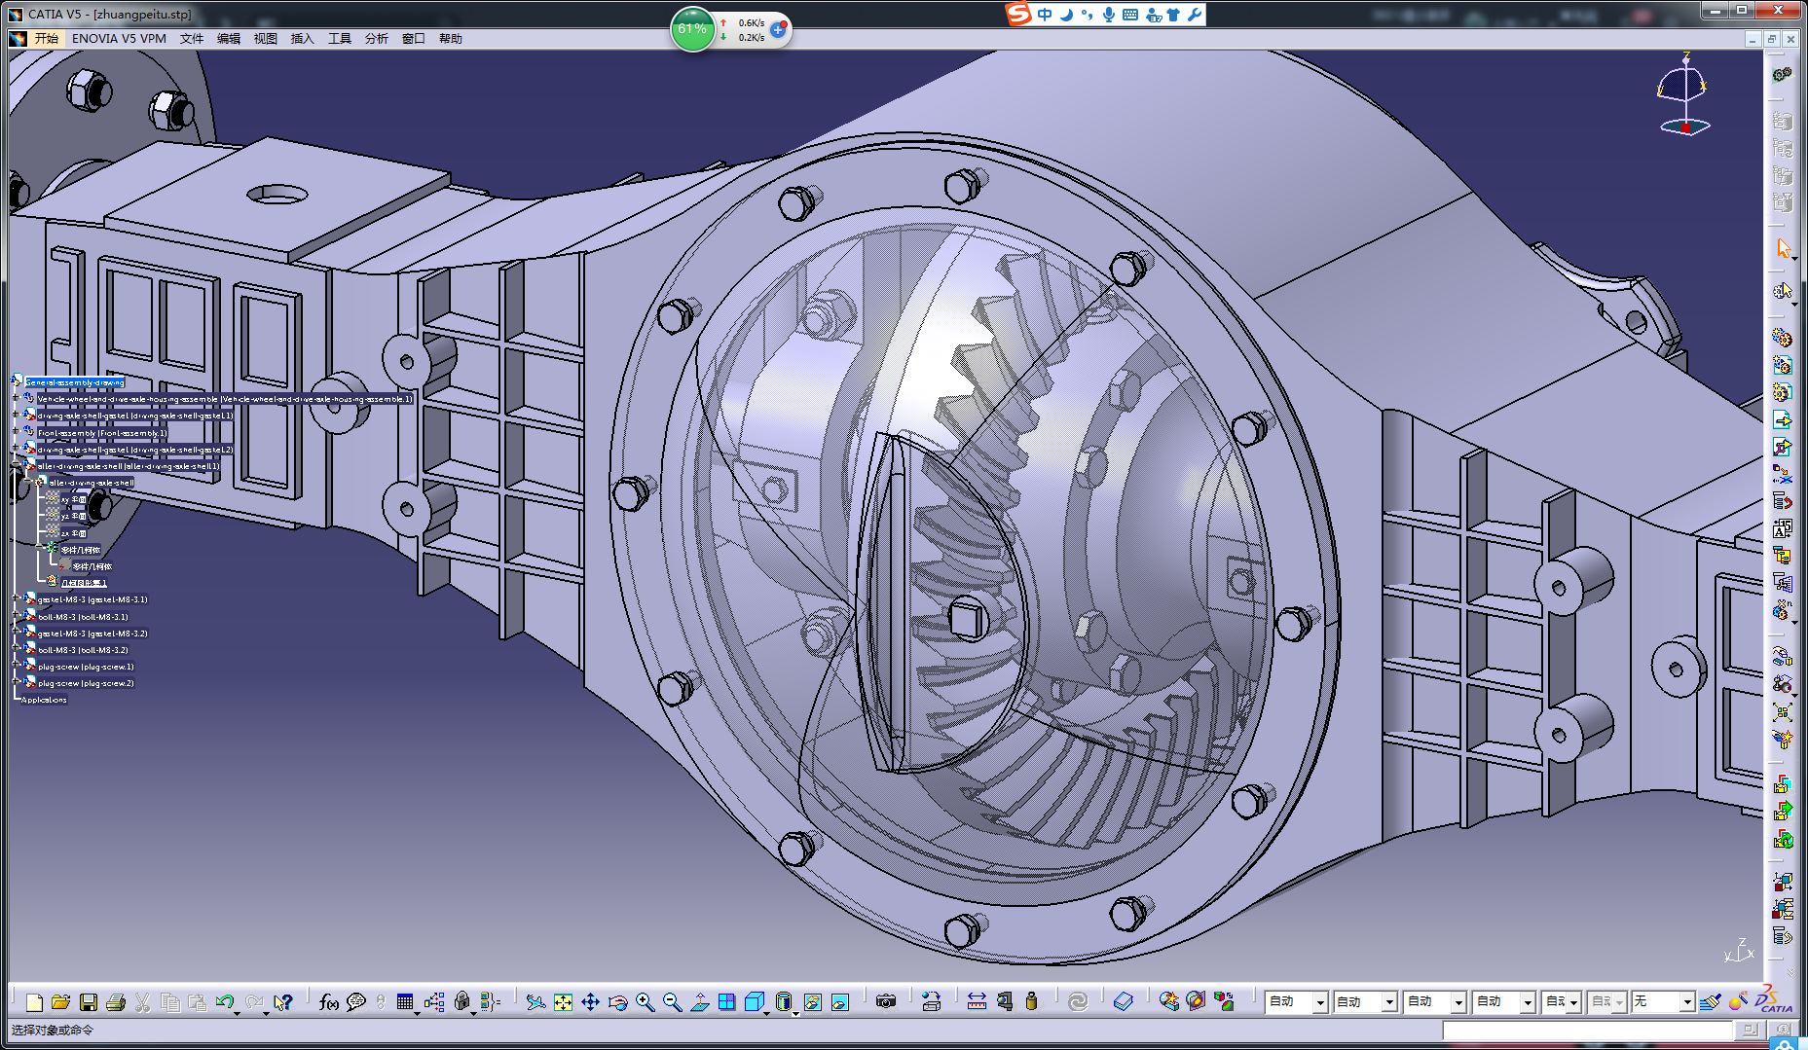Toggle the Sogou soft keyboard icon

click(1130, 15)
